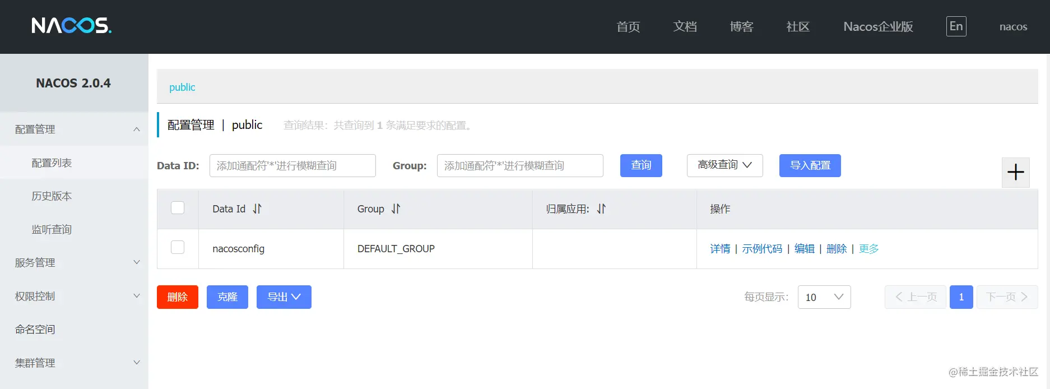Collapse the 配置管理 sidebar section

[74, 129]
